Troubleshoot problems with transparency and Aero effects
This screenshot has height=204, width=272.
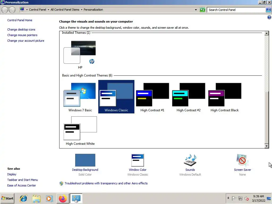[106, 183]
